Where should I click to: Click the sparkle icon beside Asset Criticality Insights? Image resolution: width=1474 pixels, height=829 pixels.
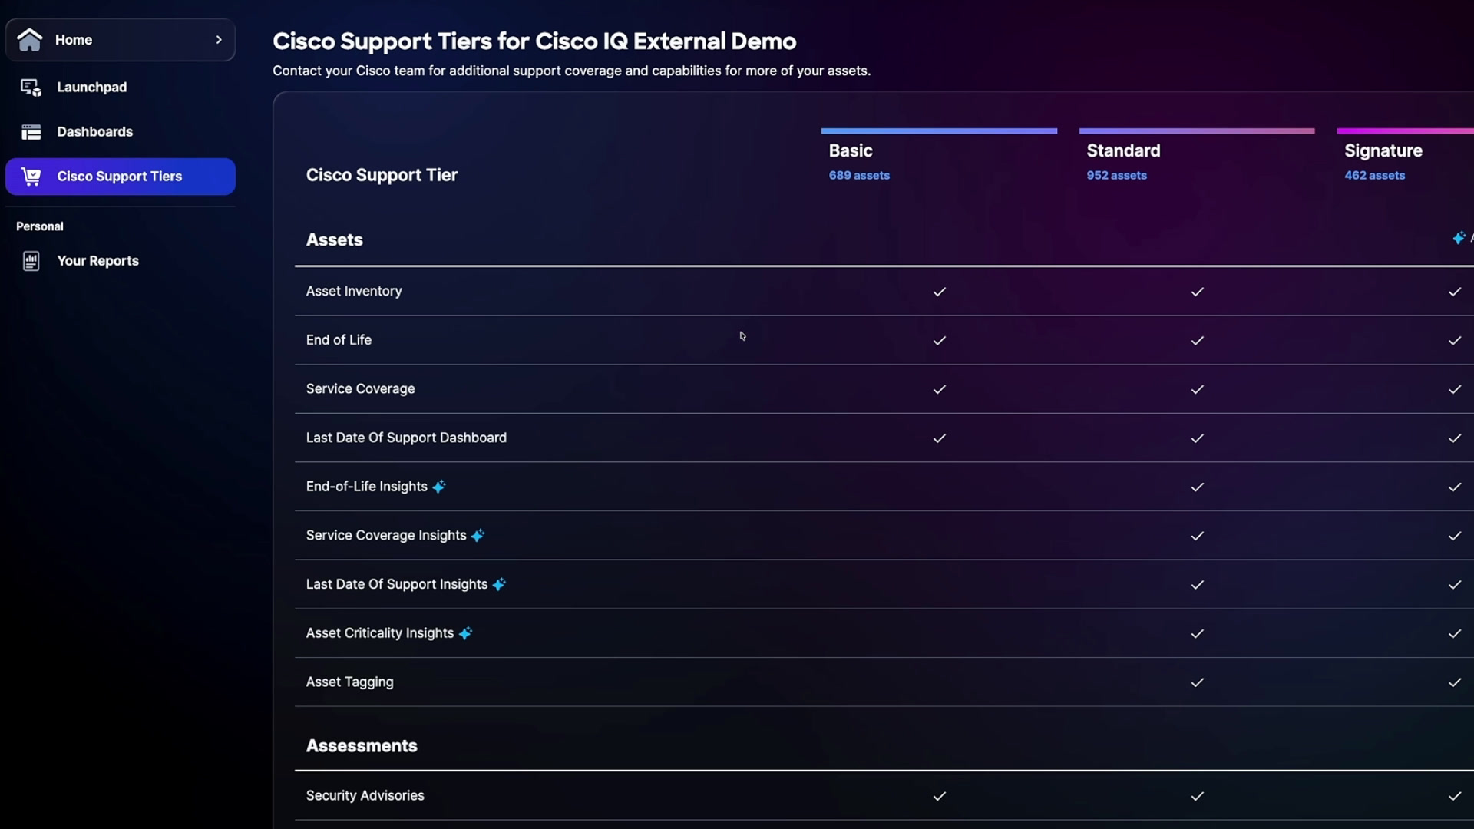point(465,633)
